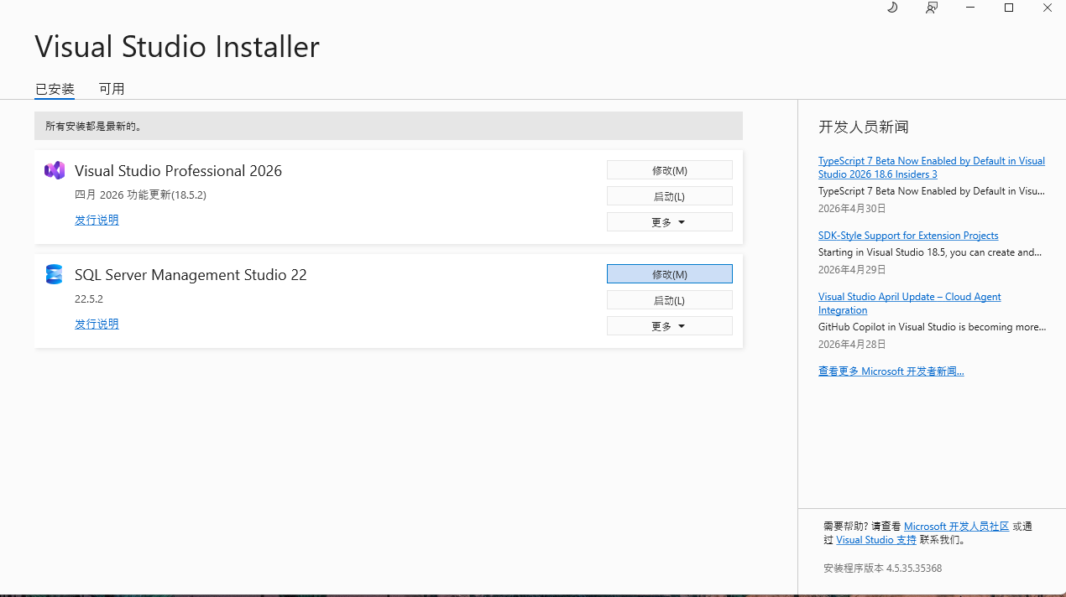The width and height of the screenshot is (1066, 597).
Task: Expand 更多 dropdown for SQL Server Management Studio
Action: (670, 326)
